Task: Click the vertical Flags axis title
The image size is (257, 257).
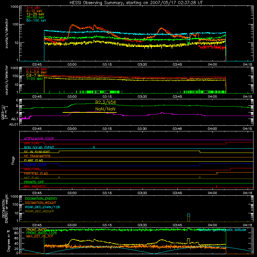Action: (13, 160)
